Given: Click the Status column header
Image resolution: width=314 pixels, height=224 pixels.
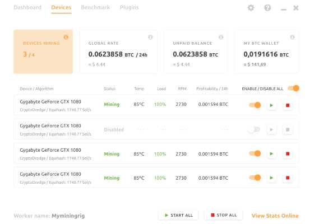Looking at the screenshot, I should [109, 88].
